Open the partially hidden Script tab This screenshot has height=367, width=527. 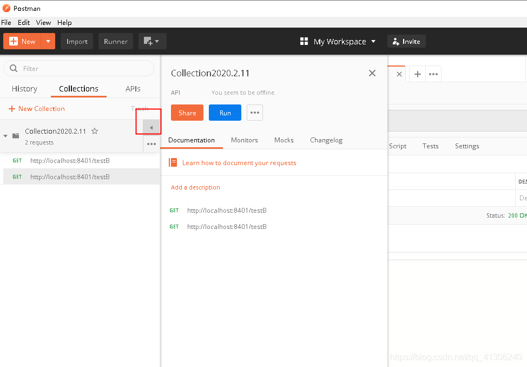[398, 146]
